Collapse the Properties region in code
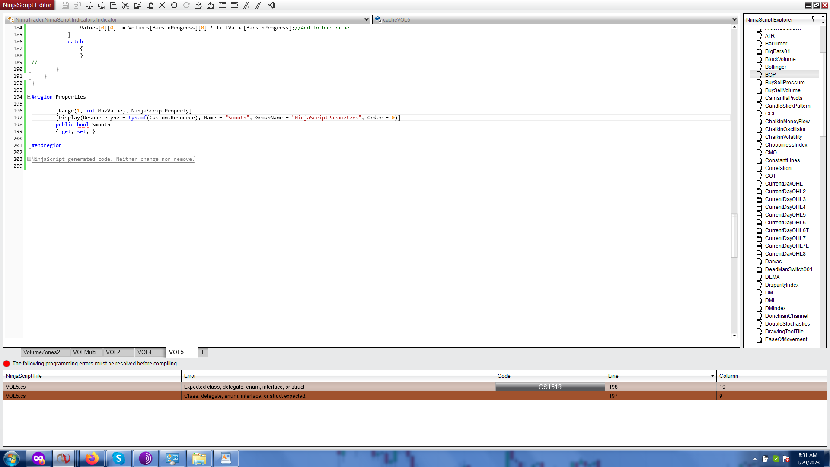Viewport: 830px width, 467px height. click(29, 97)
